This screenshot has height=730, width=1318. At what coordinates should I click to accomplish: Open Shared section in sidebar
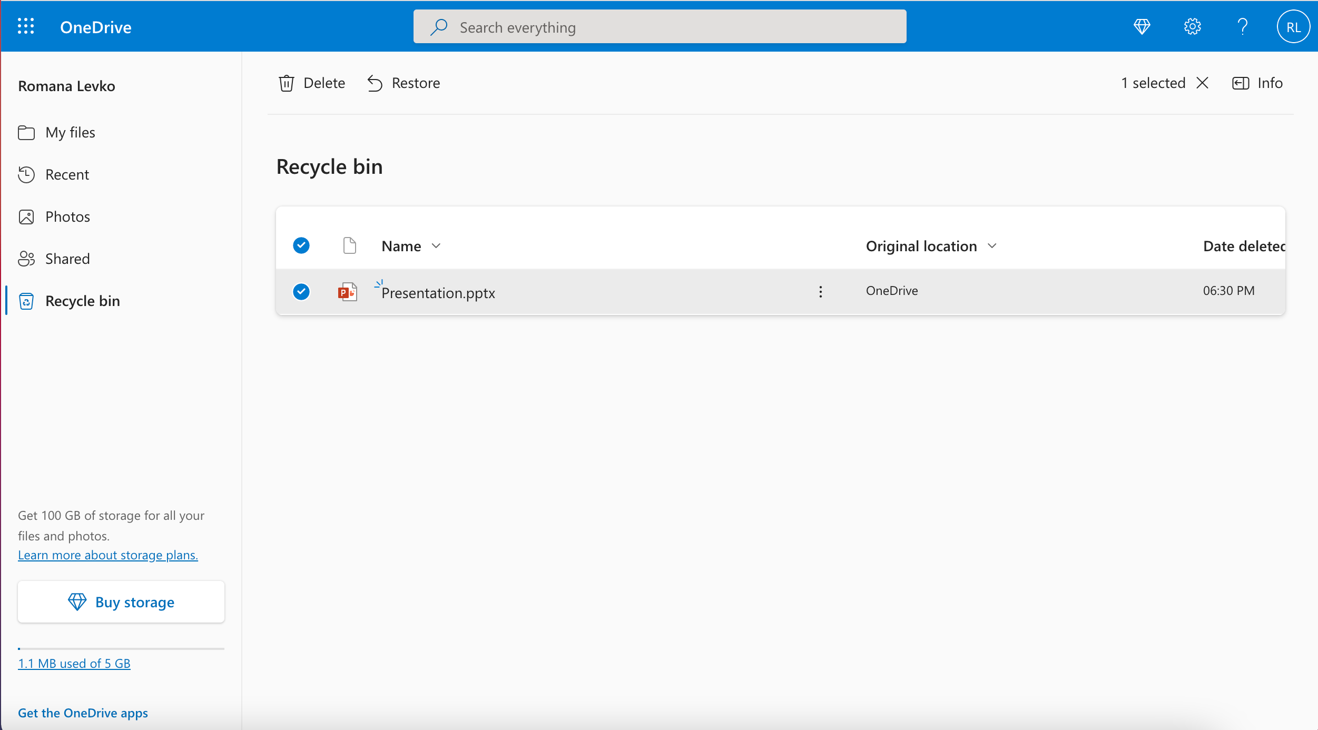point(67,258)
